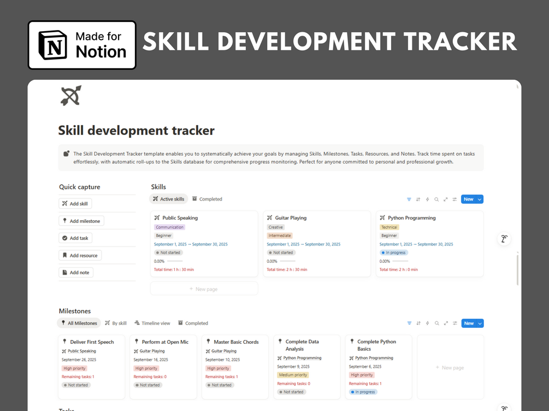Viewport: 549px width, 411px height.
Task: Switch to Completed tab in Skills
Action: coord(207,199)
